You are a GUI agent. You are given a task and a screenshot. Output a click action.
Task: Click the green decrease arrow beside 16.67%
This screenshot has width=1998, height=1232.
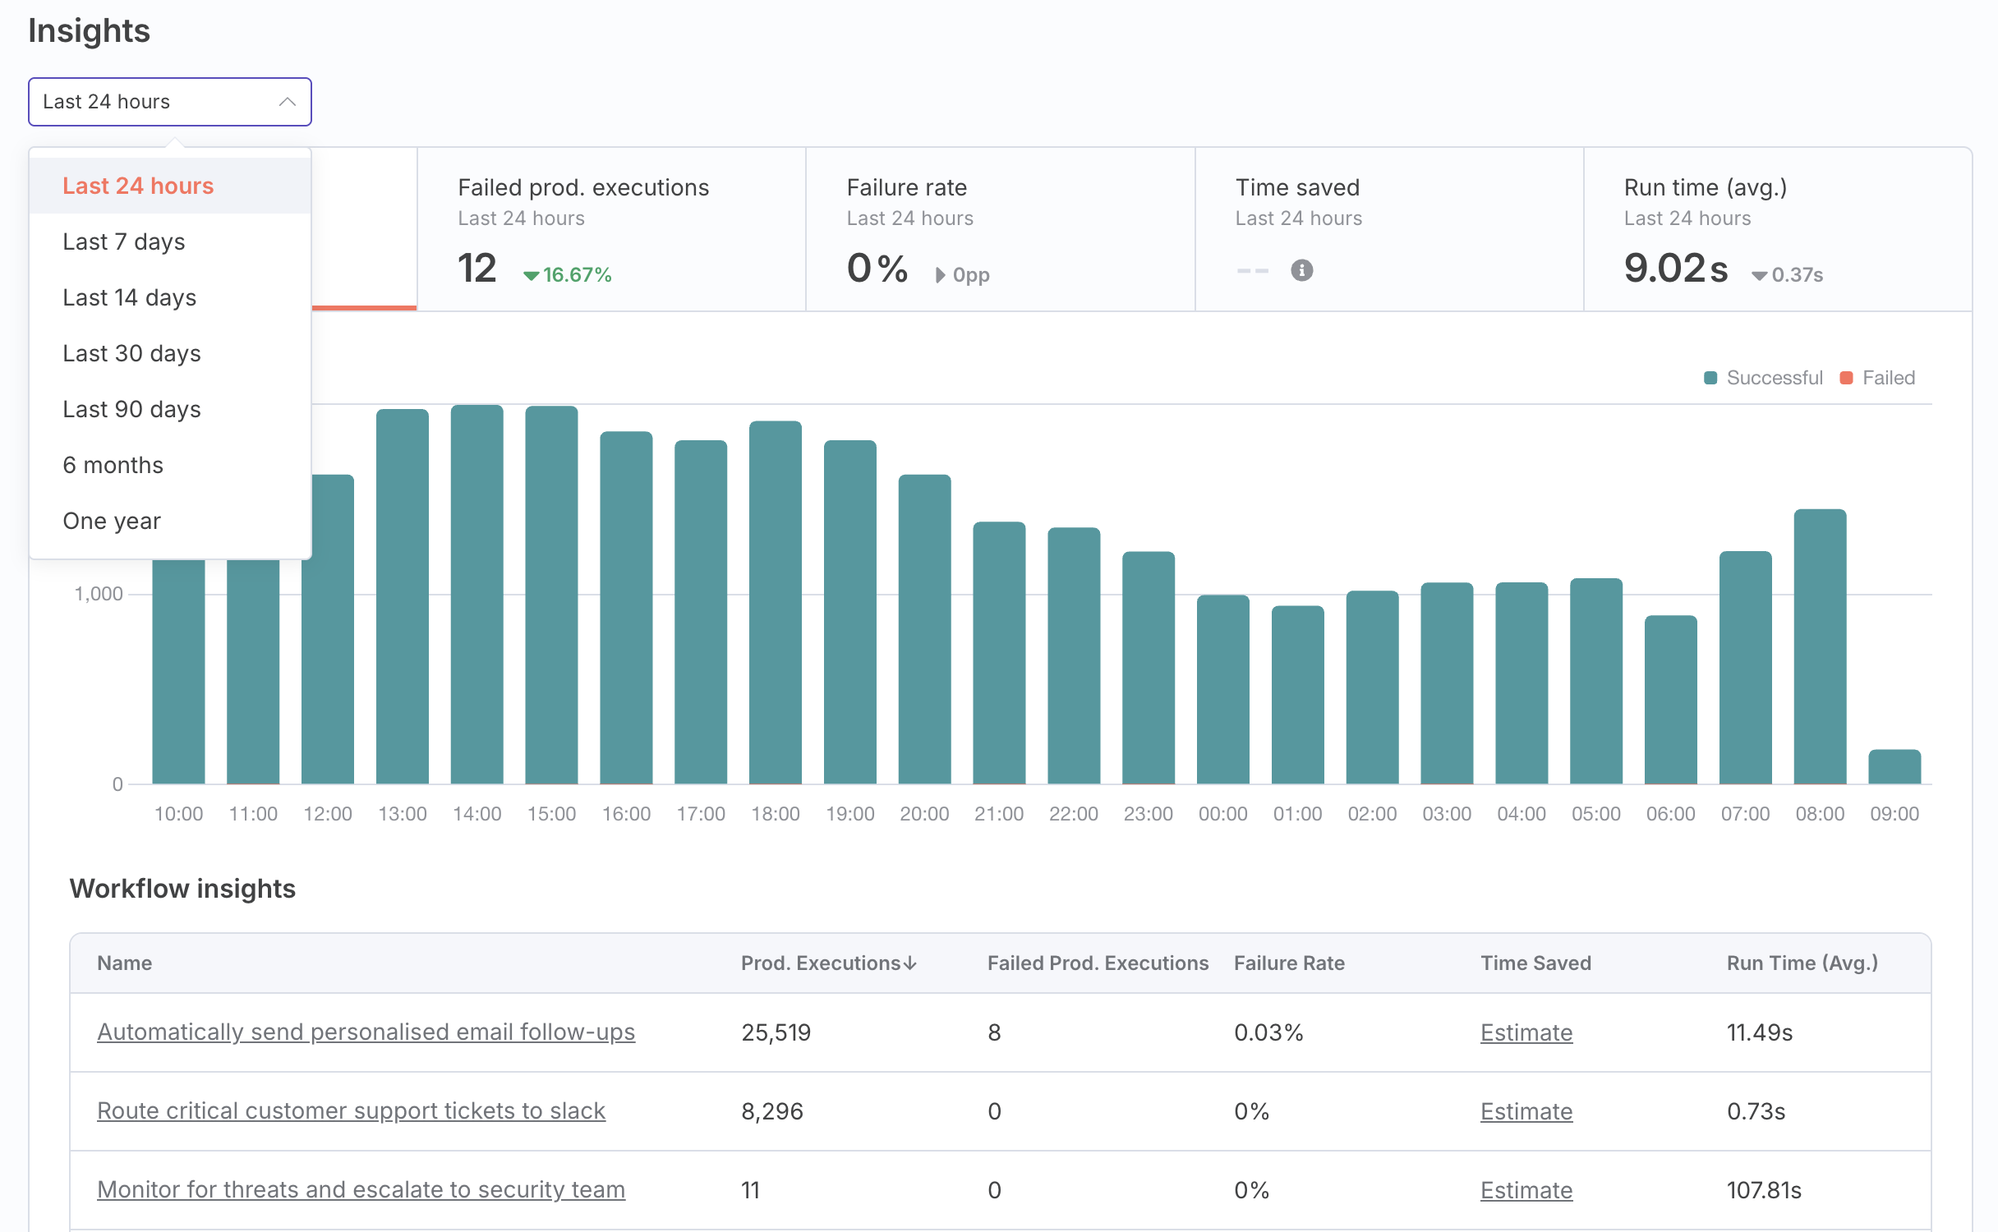tap(532, 274)
